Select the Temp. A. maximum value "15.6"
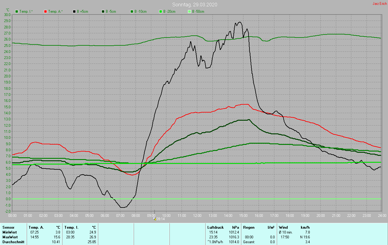 [x=57, y=237]
